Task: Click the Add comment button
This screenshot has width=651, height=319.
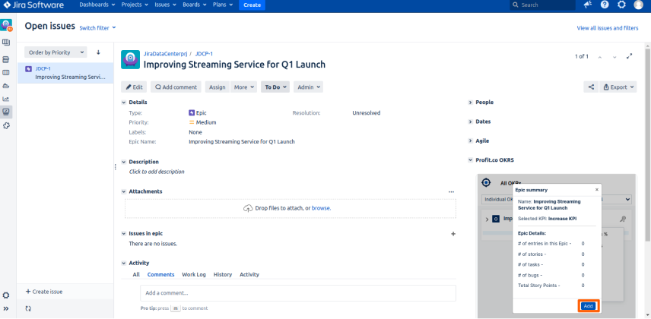Action: [x=176, y=87]
